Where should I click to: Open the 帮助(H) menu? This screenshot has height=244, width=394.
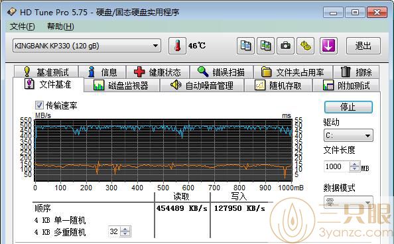(x=60, y=27)
